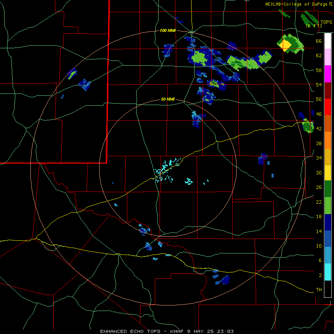Screen dimensions: 334x334
Task: Click the "50" label on the tops legend
Action: 319,99
